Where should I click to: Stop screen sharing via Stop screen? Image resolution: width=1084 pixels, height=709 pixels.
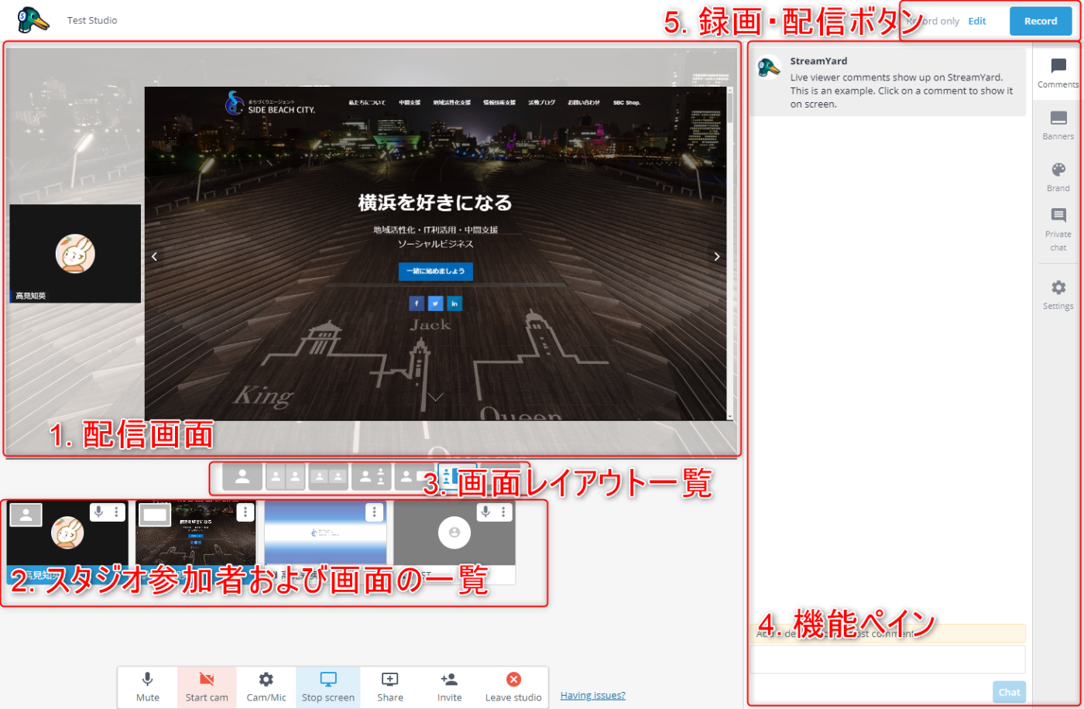click(x=328, y=687)
